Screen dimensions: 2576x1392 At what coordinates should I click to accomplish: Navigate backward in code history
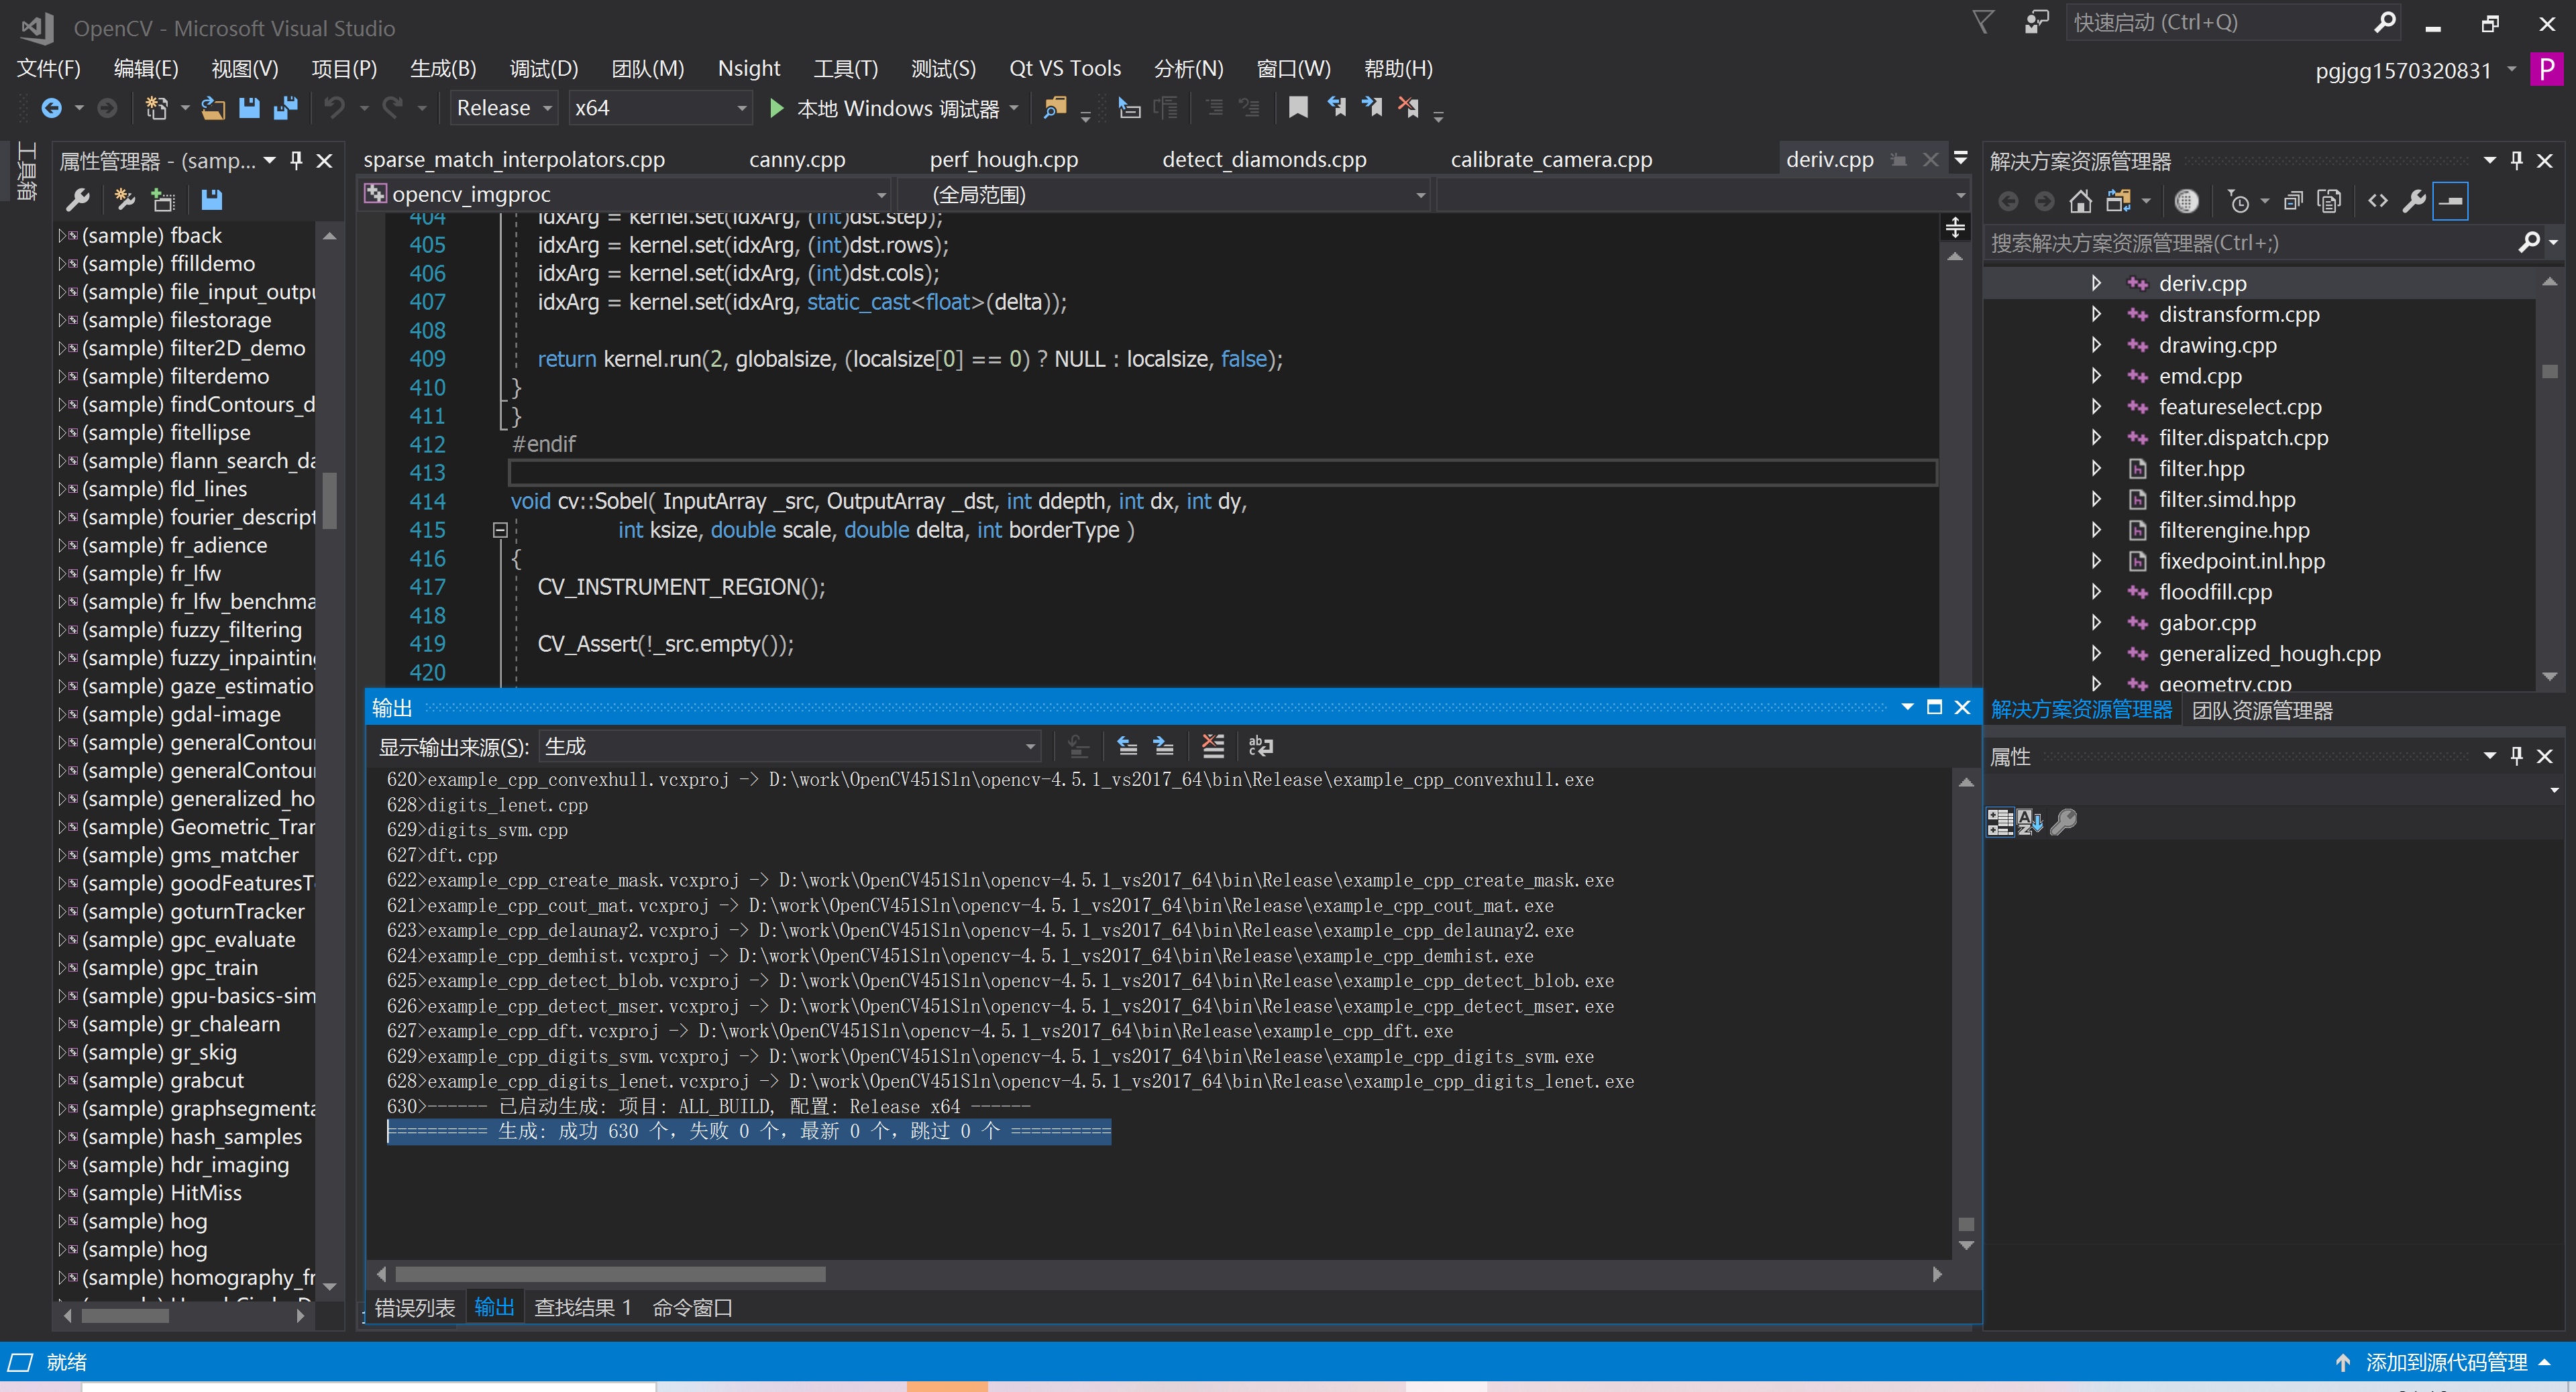click(53, 108)
